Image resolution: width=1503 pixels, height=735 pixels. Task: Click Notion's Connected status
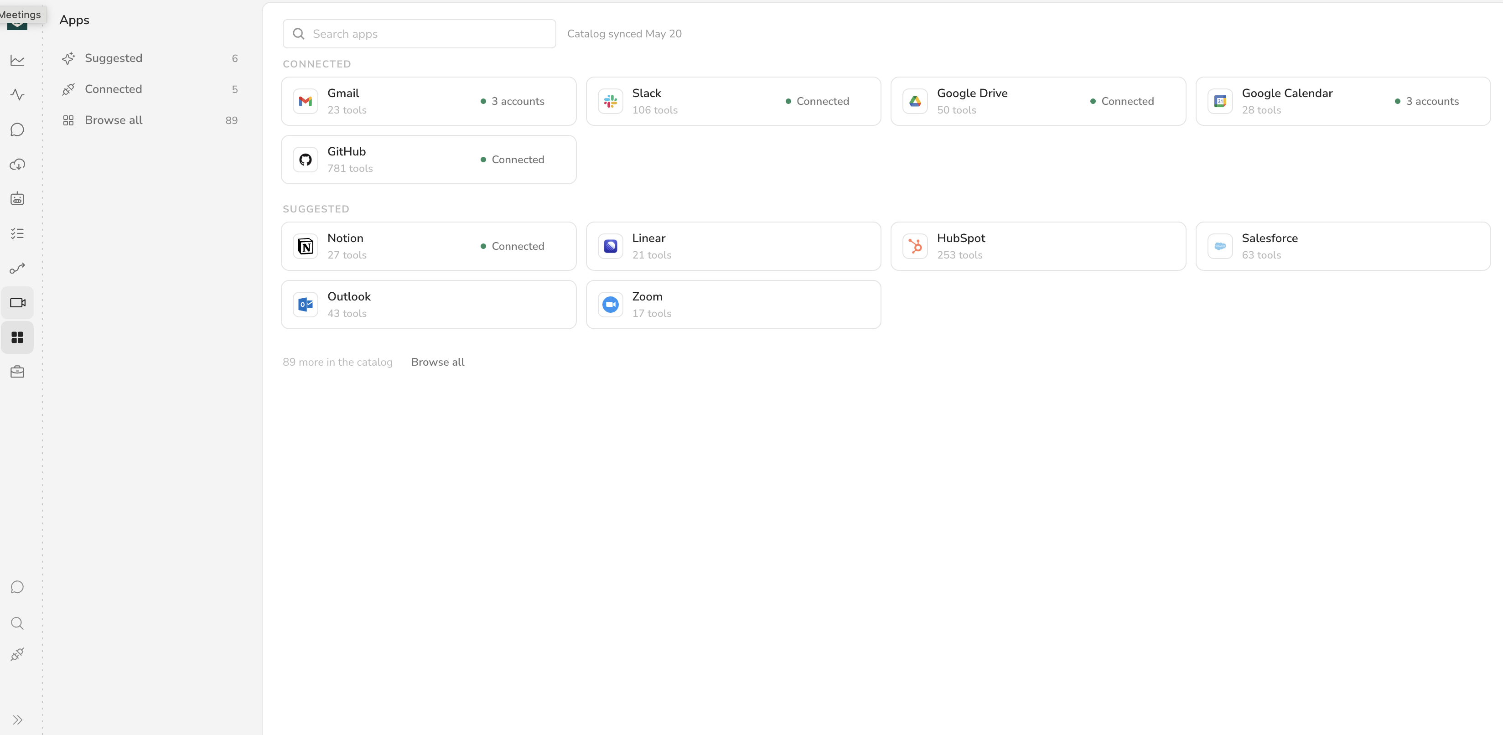pyautogui.click(x=512, y=246)
